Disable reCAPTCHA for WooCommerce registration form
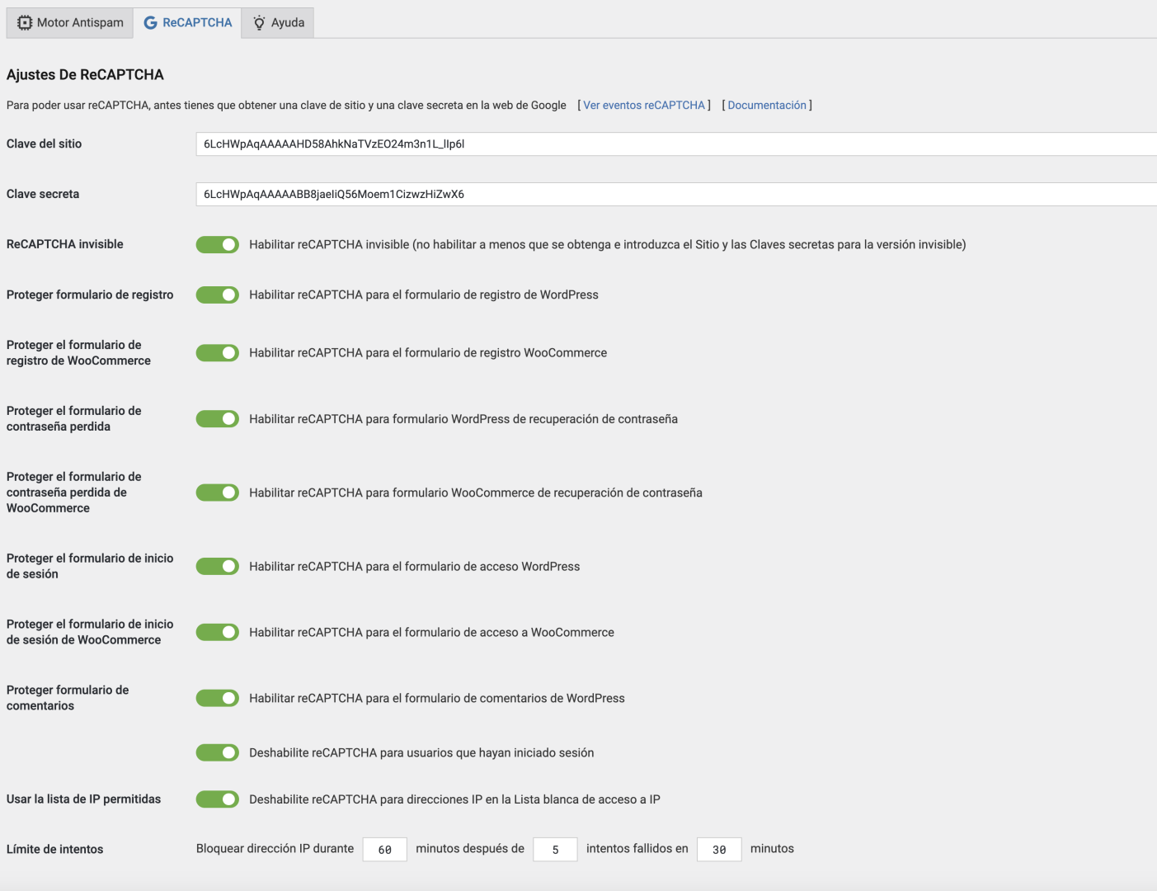 218,353
